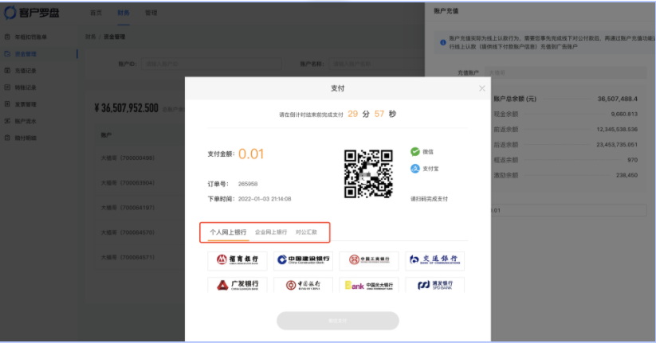Image resolution: width=656 pixels, height=343 pixels.
Task: Open the 财务 top menu
Action: (x=124, y=13)
